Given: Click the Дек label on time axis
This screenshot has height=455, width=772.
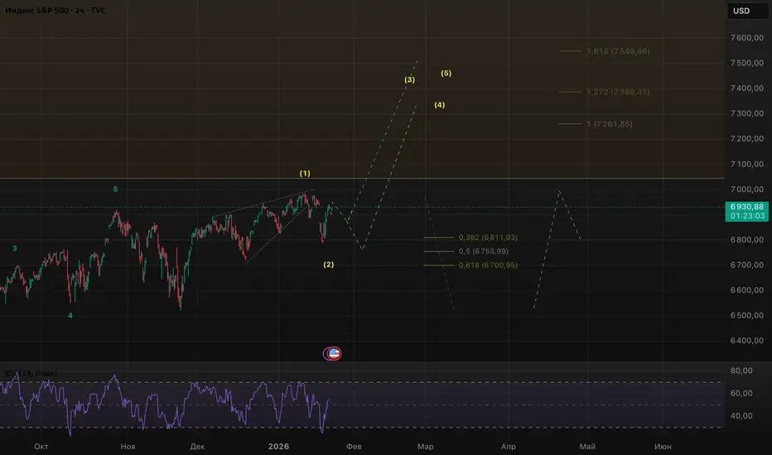Looking at the screenshot, I should pyautogui.click(x=197, y=447).
